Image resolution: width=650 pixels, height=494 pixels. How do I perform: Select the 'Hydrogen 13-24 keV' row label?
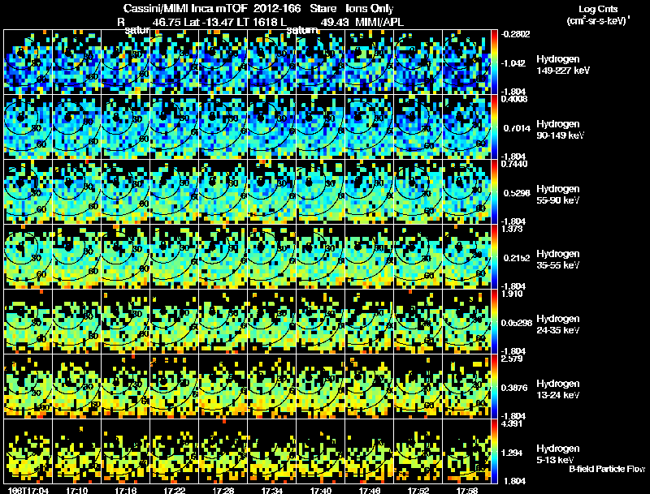tap(558, 389)
